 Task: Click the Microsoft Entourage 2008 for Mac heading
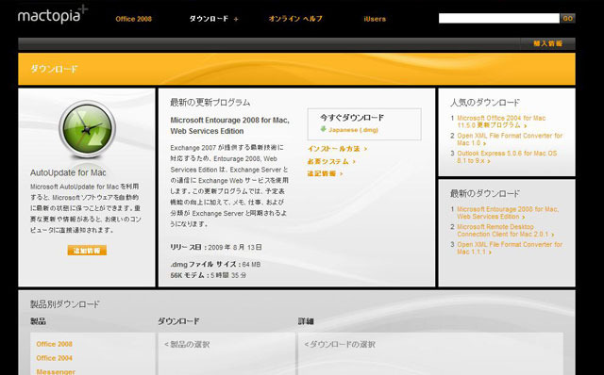click(x=229, y=125)
